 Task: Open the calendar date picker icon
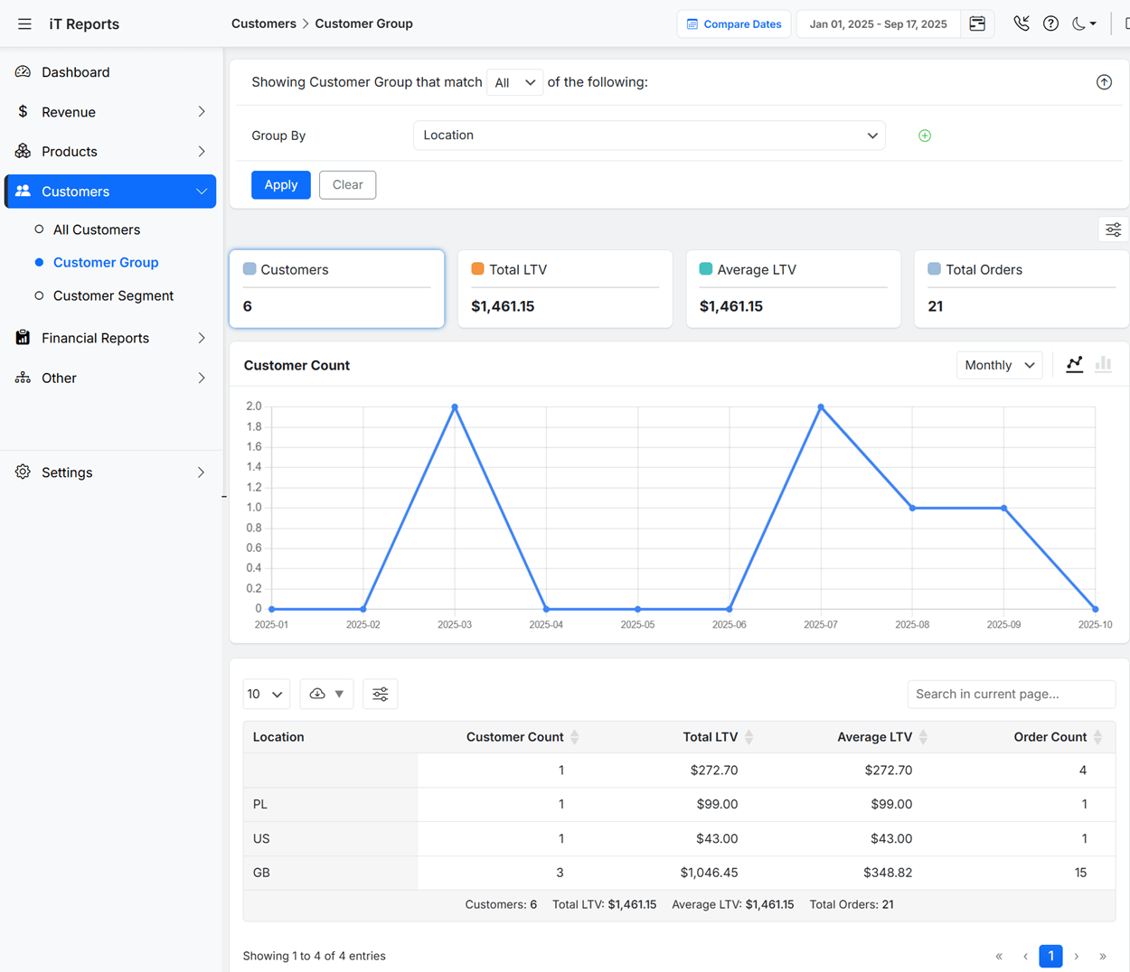[x=977, y=24]
